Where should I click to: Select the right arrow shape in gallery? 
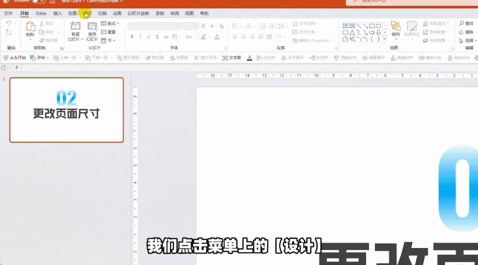pyautogui.click(x=372, y=33)
